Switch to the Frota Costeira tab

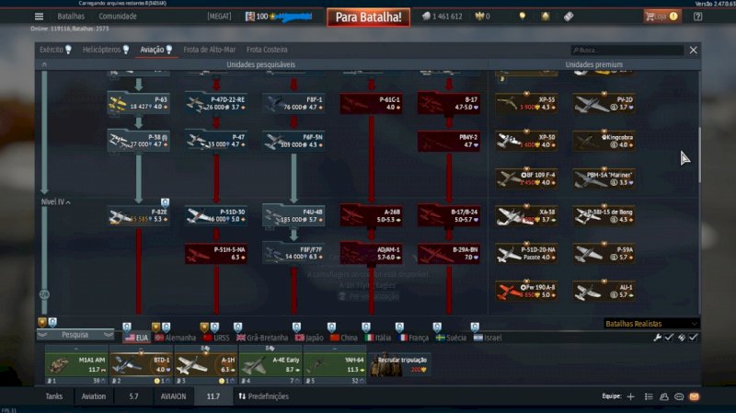[x=267, y=50]
